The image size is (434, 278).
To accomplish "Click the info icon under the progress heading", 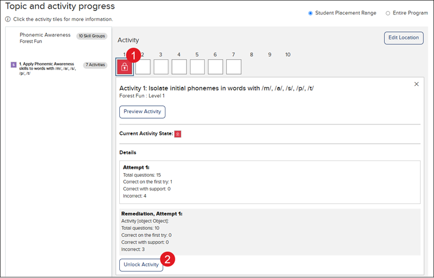I will coord(8,19).
